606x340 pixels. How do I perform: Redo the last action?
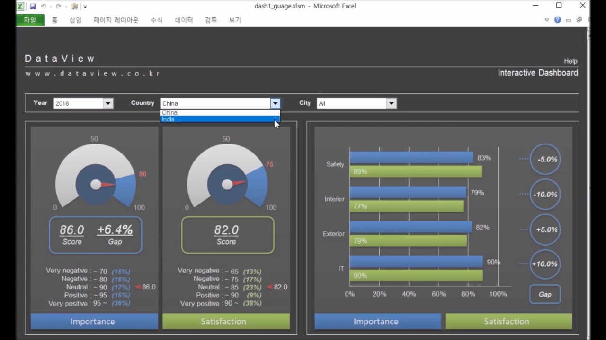click(x=58, y=7)
